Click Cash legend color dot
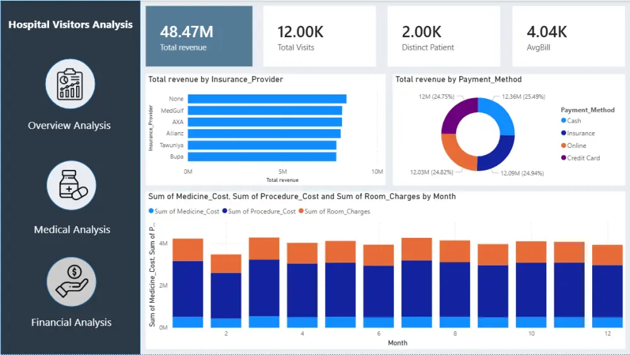Screen dimensions: 630x355 564,120
